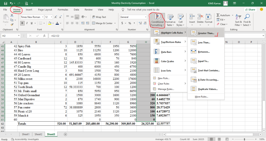This screenshot has height=141, width=266.
Task: Open Fill Color yellow swatch button
Action: click(x=50, y=23)
